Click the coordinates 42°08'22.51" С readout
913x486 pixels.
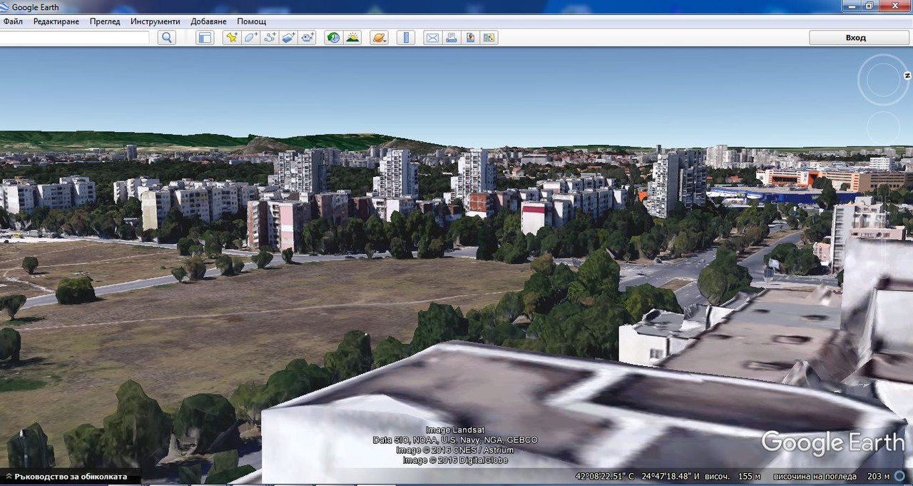[x=604, y=477]
